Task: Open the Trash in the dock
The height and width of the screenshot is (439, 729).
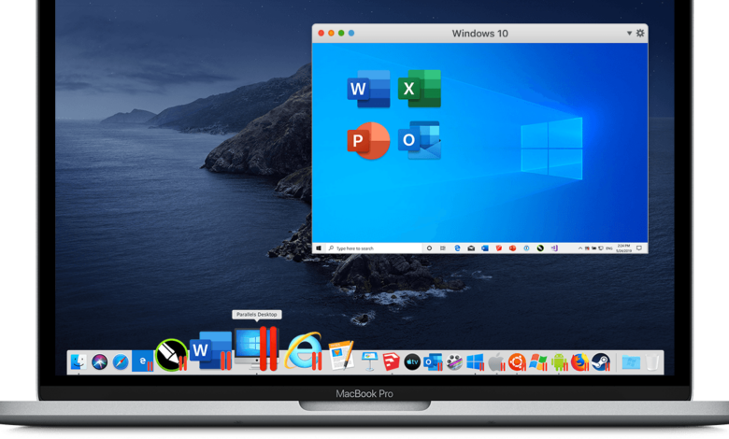Action: tap(651, 362)
